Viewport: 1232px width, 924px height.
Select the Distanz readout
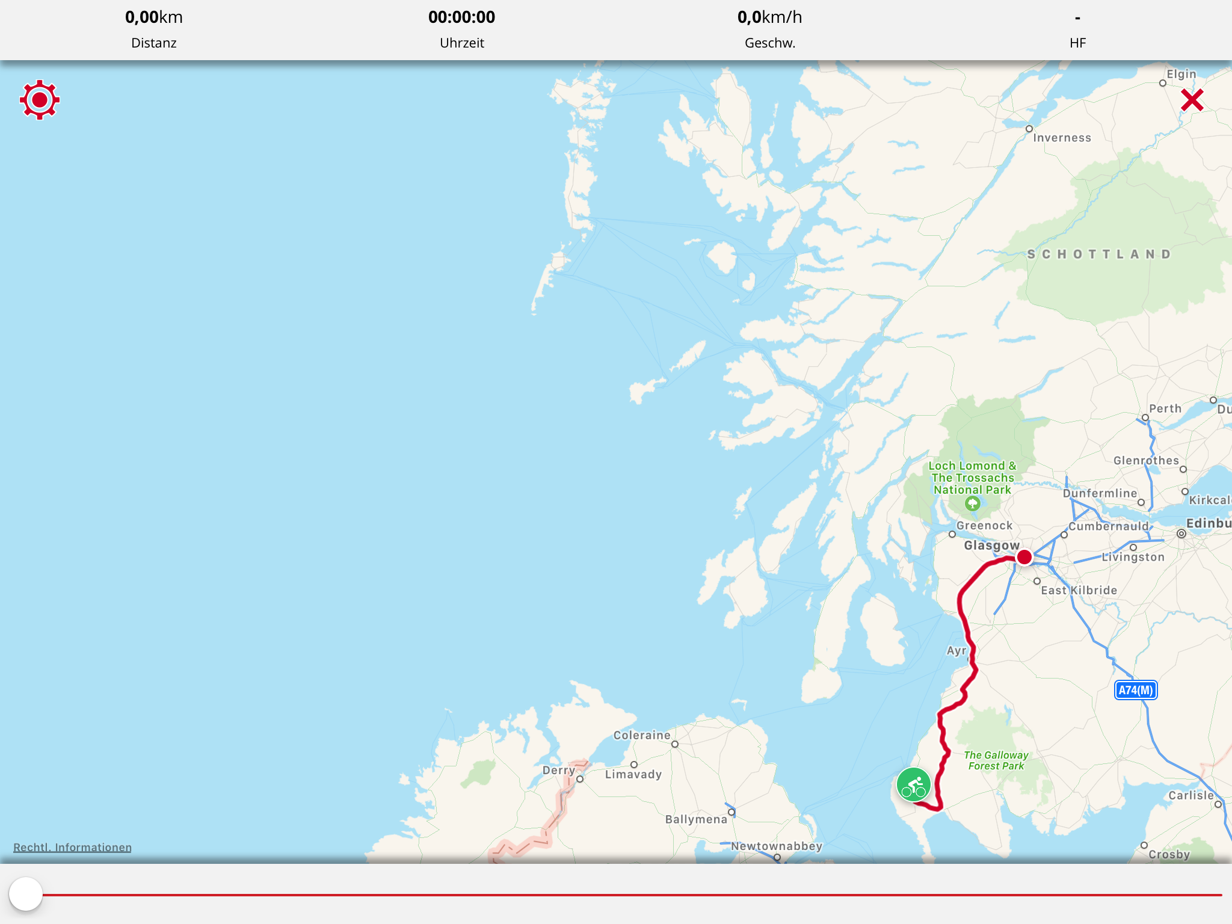(x=154, y=29)
